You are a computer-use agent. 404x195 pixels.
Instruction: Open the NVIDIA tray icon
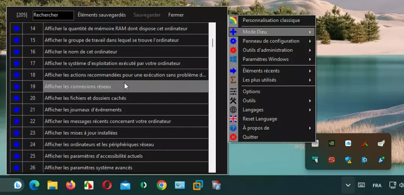pyautogui.click(x=331, y=143)
